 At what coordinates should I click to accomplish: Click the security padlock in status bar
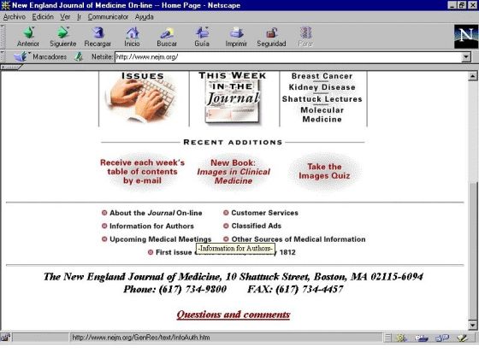pyautogui.click(x=5, y=338)
